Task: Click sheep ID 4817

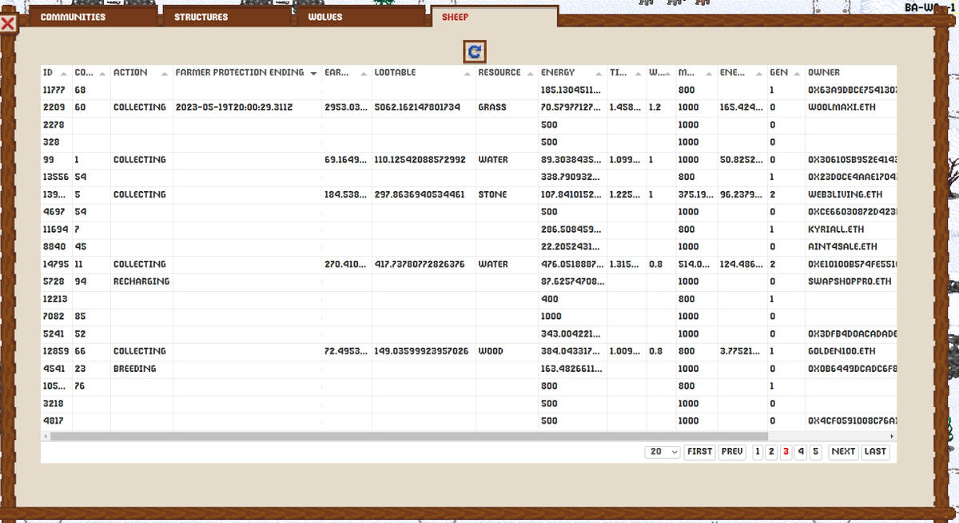Action: pos(56,421)
